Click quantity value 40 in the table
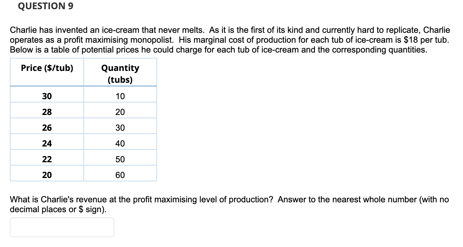Viewport: 463px width, 247px height. click(120, 143)
